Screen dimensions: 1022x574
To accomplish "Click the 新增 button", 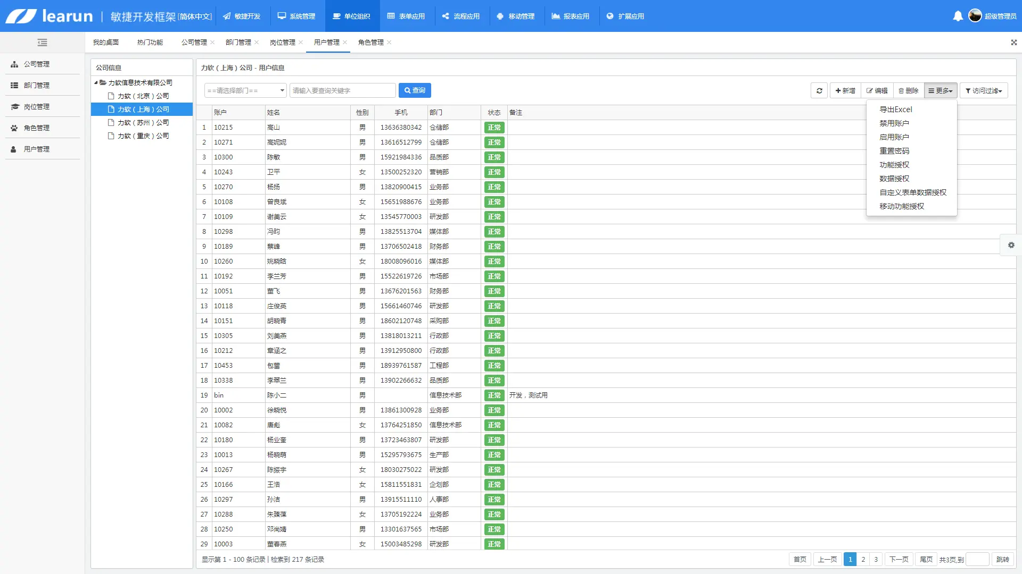I will pyautogui.click(x=845, y=91).
